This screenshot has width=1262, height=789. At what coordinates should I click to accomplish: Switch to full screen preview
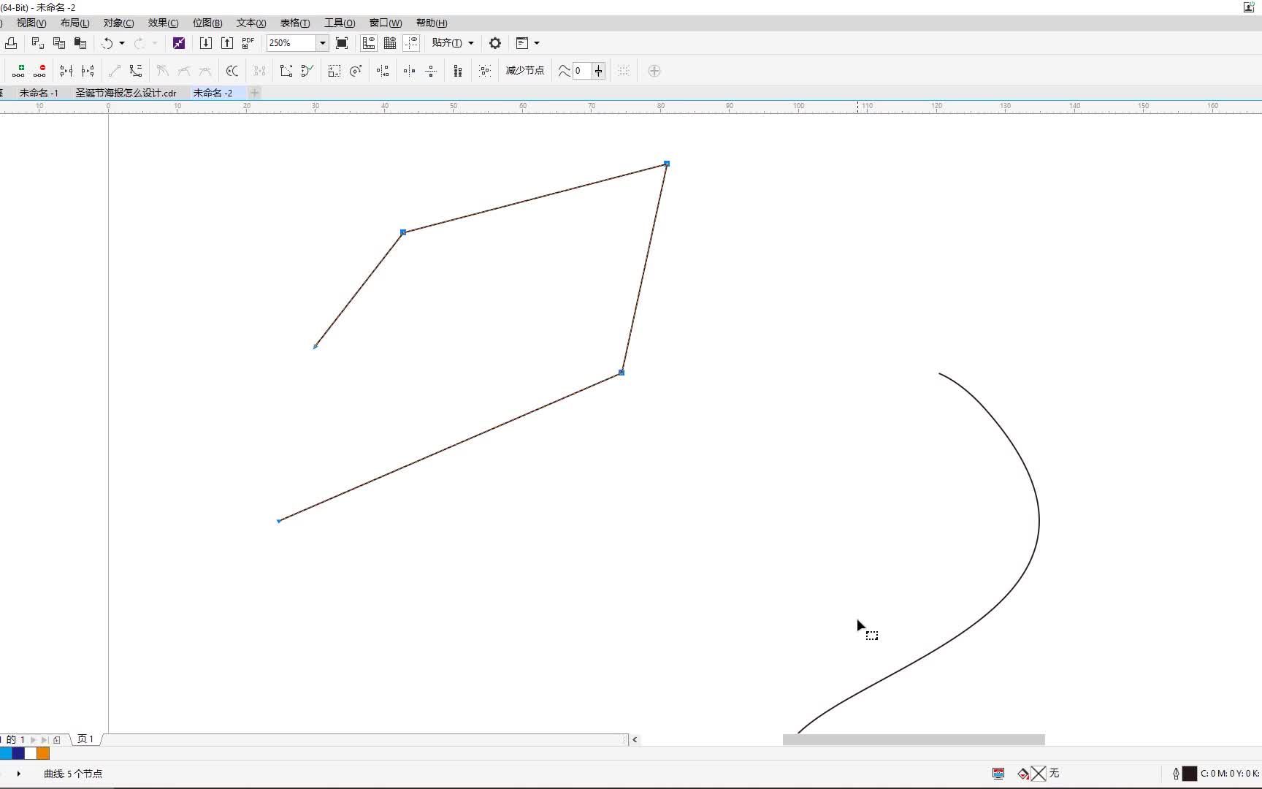coord(341,43)
